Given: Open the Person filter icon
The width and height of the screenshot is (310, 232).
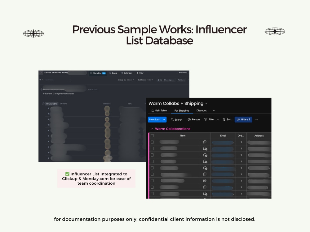Looking at the screenshot, I should 189,119.
